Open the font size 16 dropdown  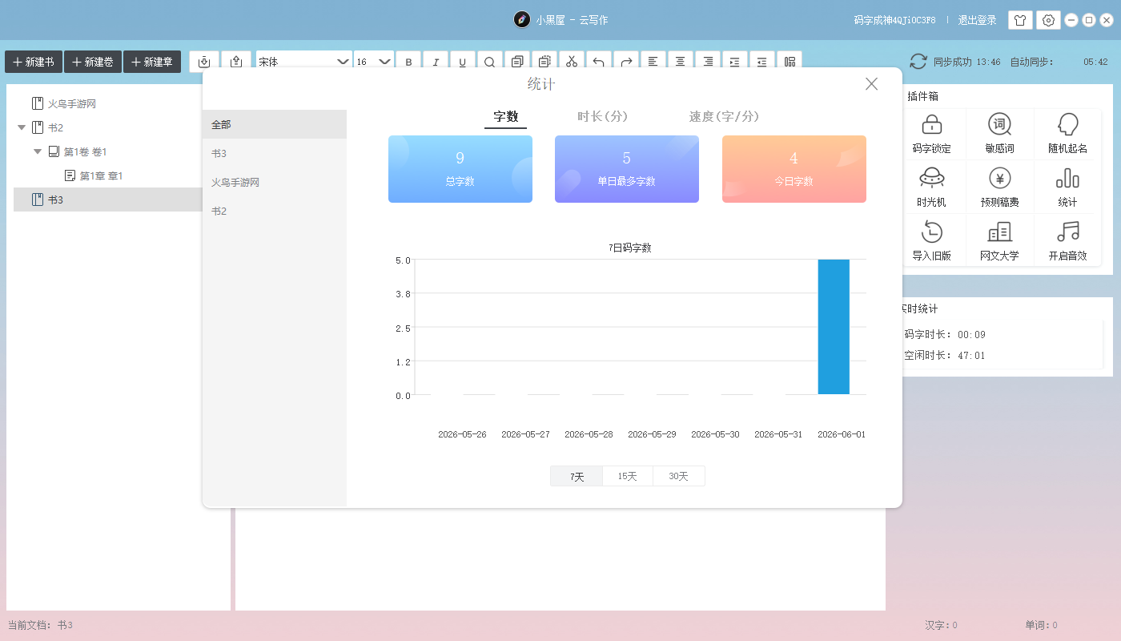374,62
